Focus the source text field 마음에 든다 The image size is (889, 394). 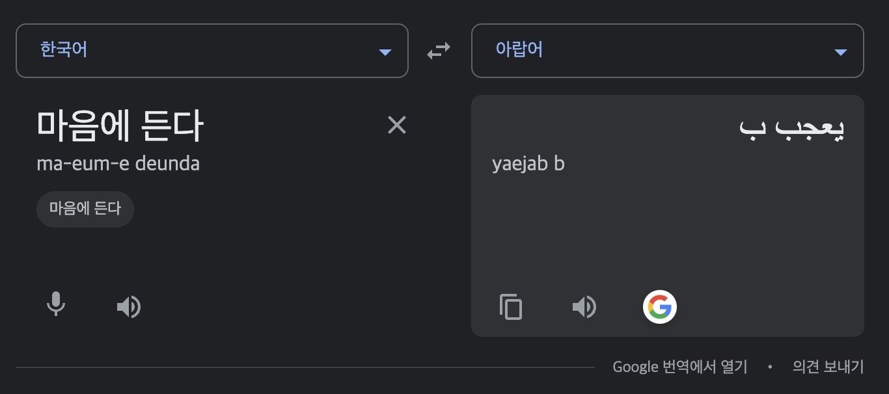120,126
